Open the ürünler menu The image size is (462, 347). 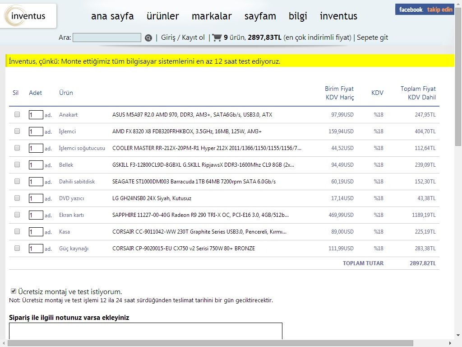pyautogui.click(x=162, y=16)
